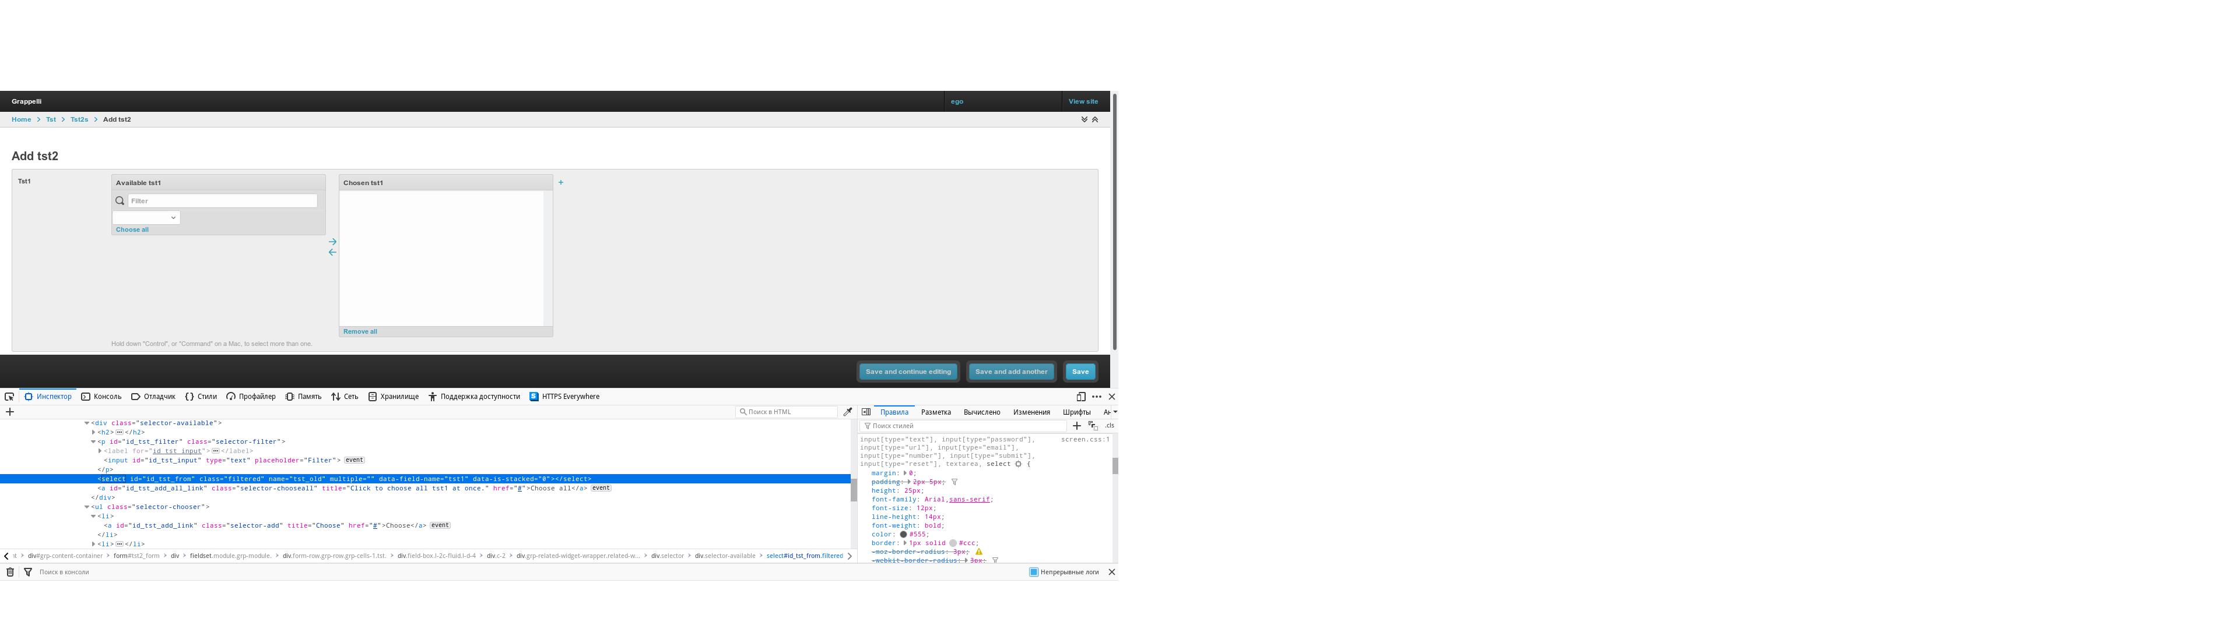The image size is (2239, 629).
Task: Expand the label element in the HTML tree
Action: (x=100, y=451)
